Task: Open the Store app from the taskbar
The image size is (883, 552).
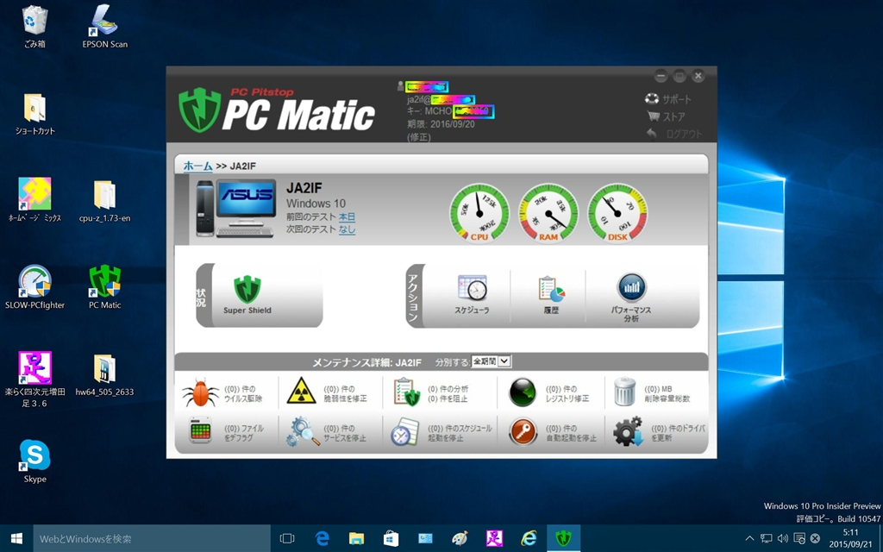Action: (391, 538)
